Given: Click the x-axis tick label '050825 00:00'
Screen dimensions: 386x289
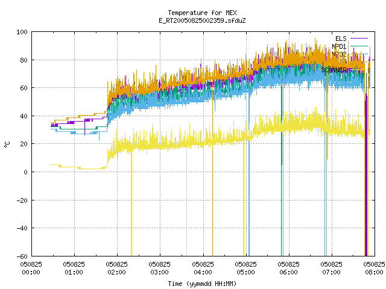Looking at the screenshot, I should [31, 268].
